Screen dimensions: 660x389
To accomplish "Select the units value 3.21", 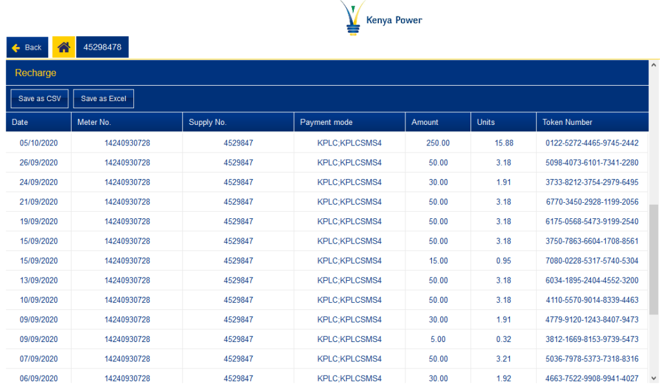I will (503, 359).
